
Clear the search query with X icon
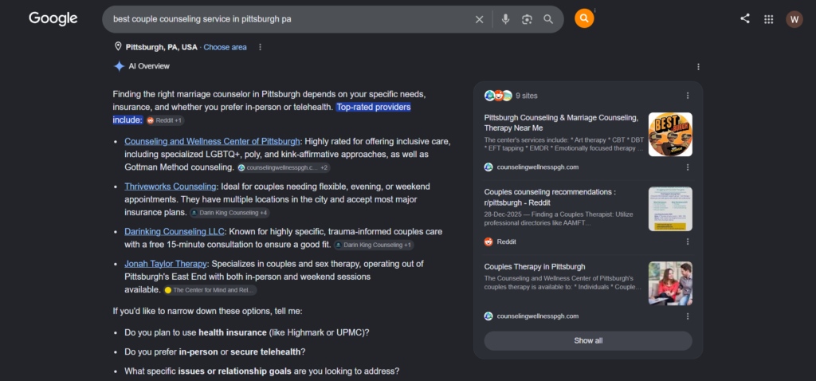[x=479, y=19]
